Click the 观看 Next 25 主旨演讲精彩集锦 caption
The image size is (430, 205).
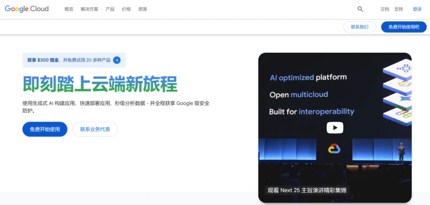[x=307, y=190]
